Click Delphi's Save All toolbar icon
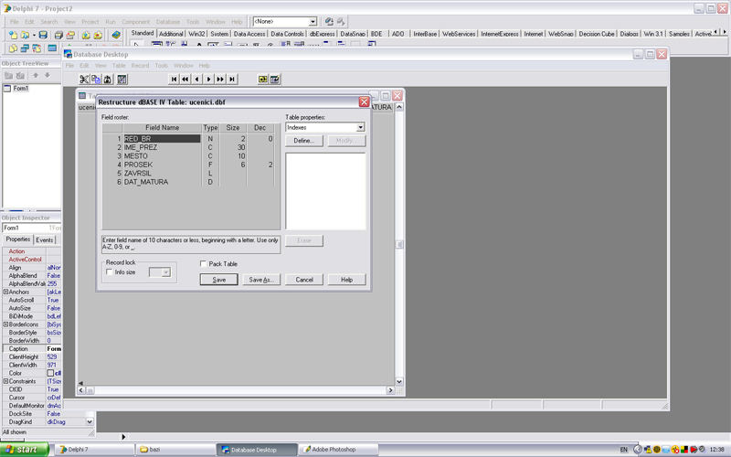 pos(58,35)
